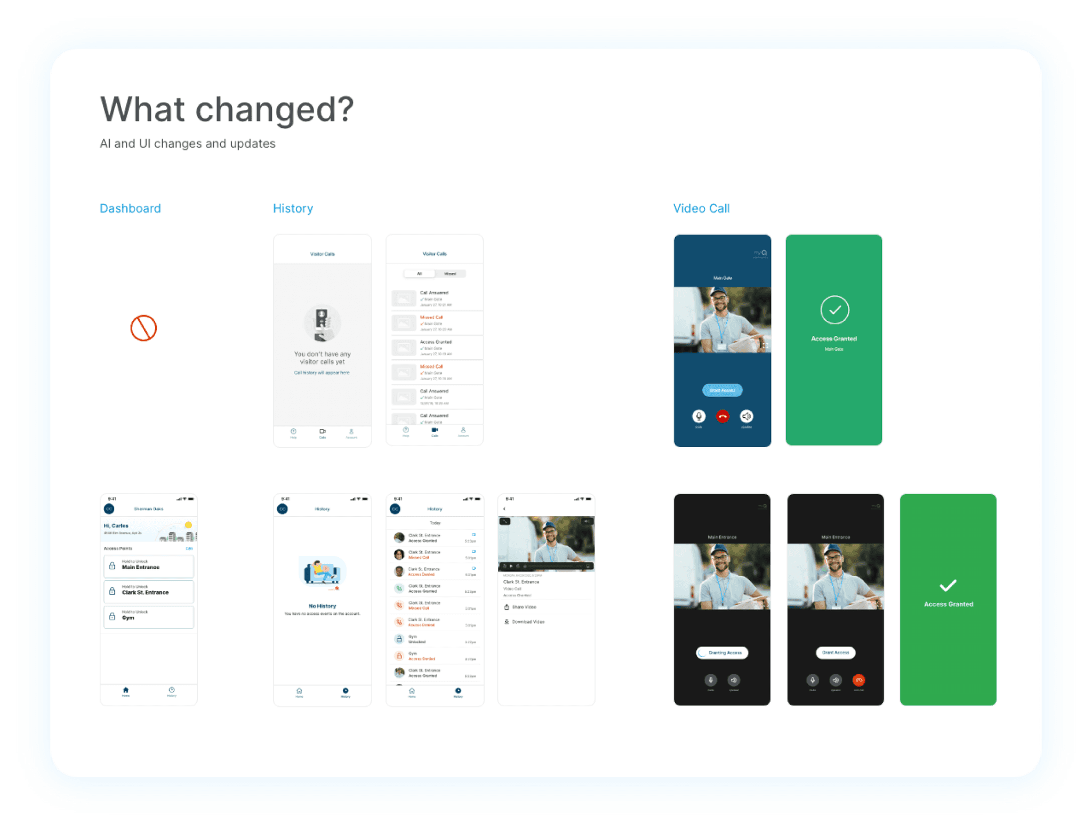The width and height of the screenshot is (1092, 831).
Task: Tap CC avatar on dashboard header
Action: [x=109, y=509]
